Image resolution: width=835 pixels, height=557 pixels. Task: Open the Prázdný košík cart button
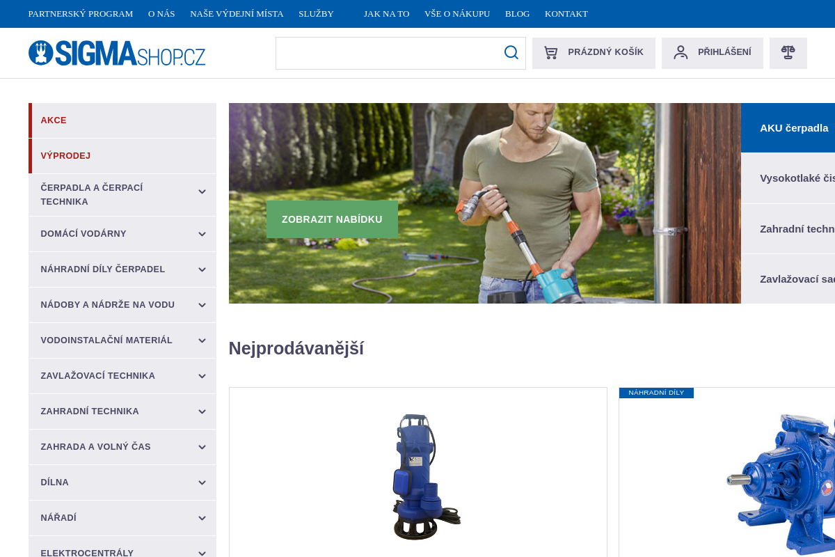[594, 53]
